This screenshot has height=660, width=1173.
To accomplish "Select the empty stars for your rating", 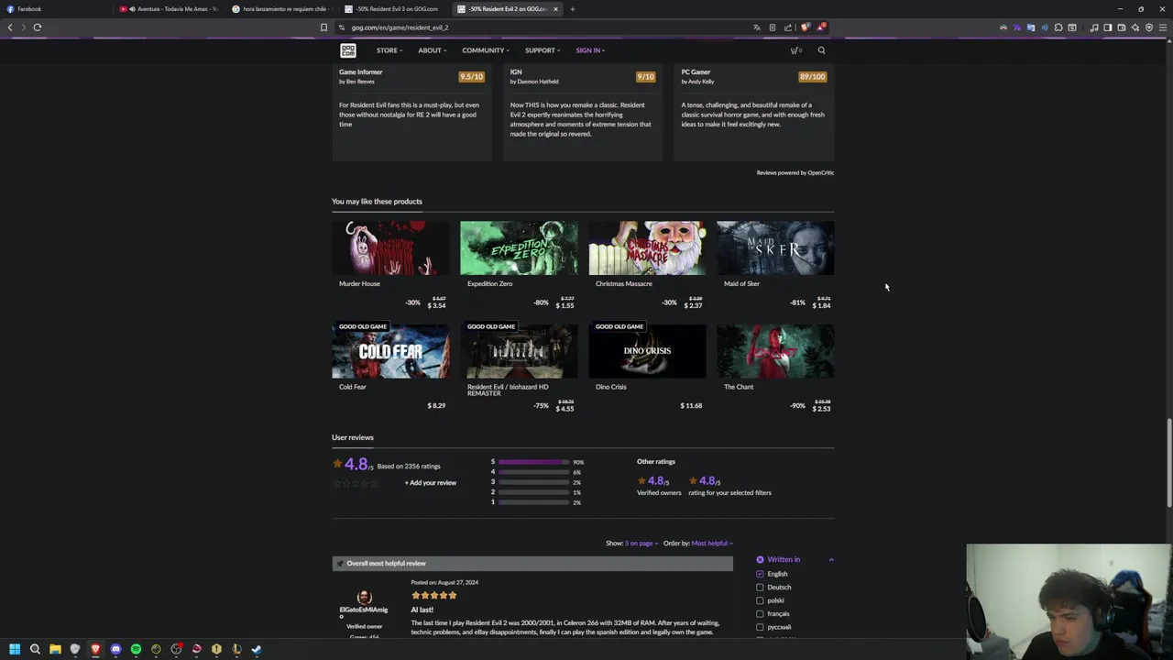I will pyautogui.click(x=356, y=483).
